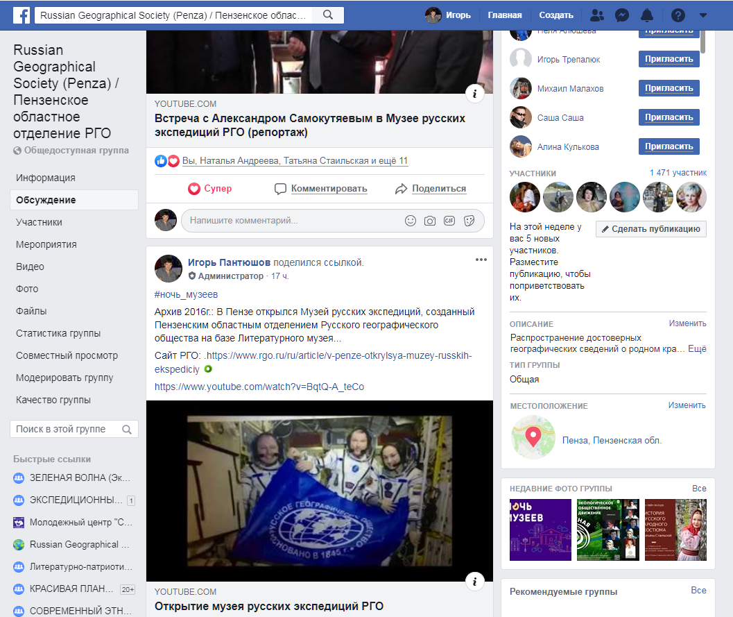The height and width of the screenshot is (617, 733).
Task: Open Фото in left menu
Action: coord(27,289)
